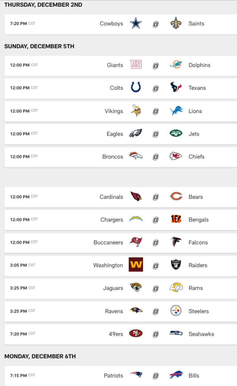Open the Washington W logo

pos(136,264)
